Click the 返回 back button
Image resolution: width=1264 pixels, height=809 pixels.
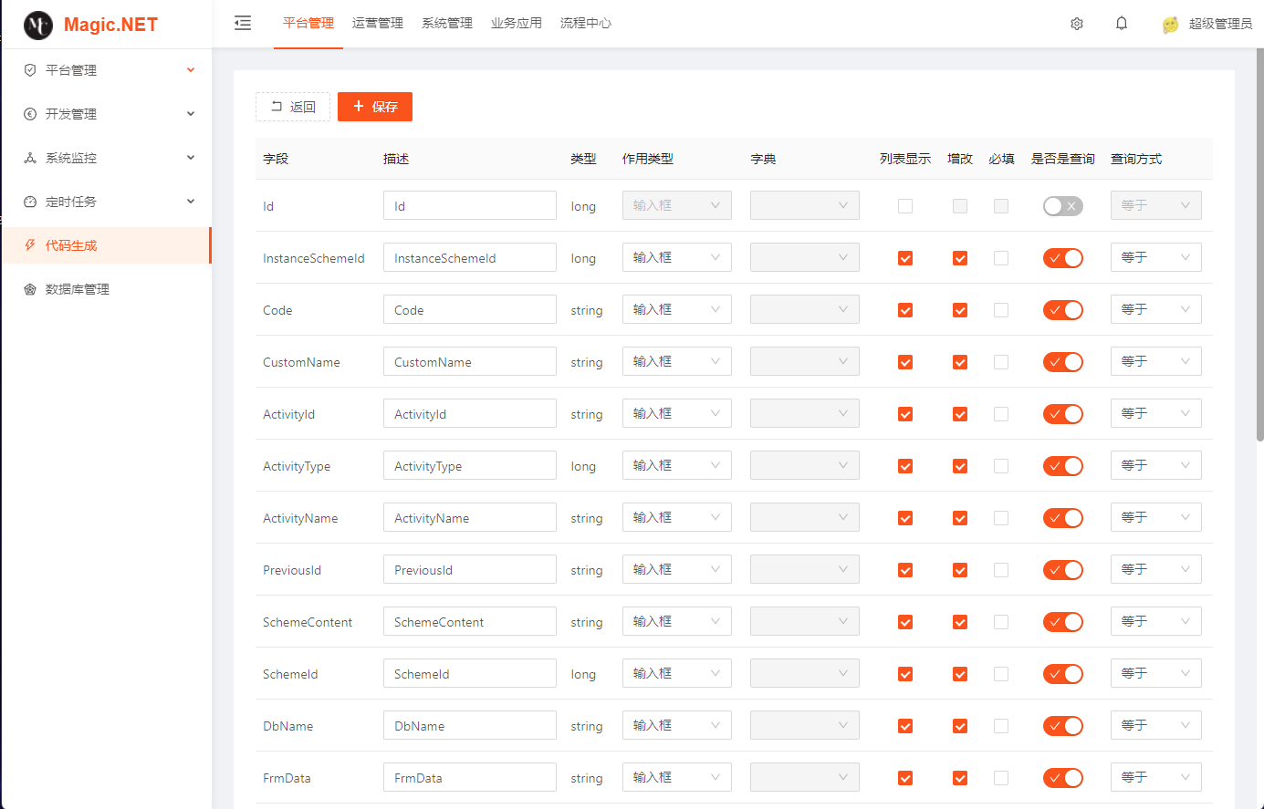tap(293, 107)
